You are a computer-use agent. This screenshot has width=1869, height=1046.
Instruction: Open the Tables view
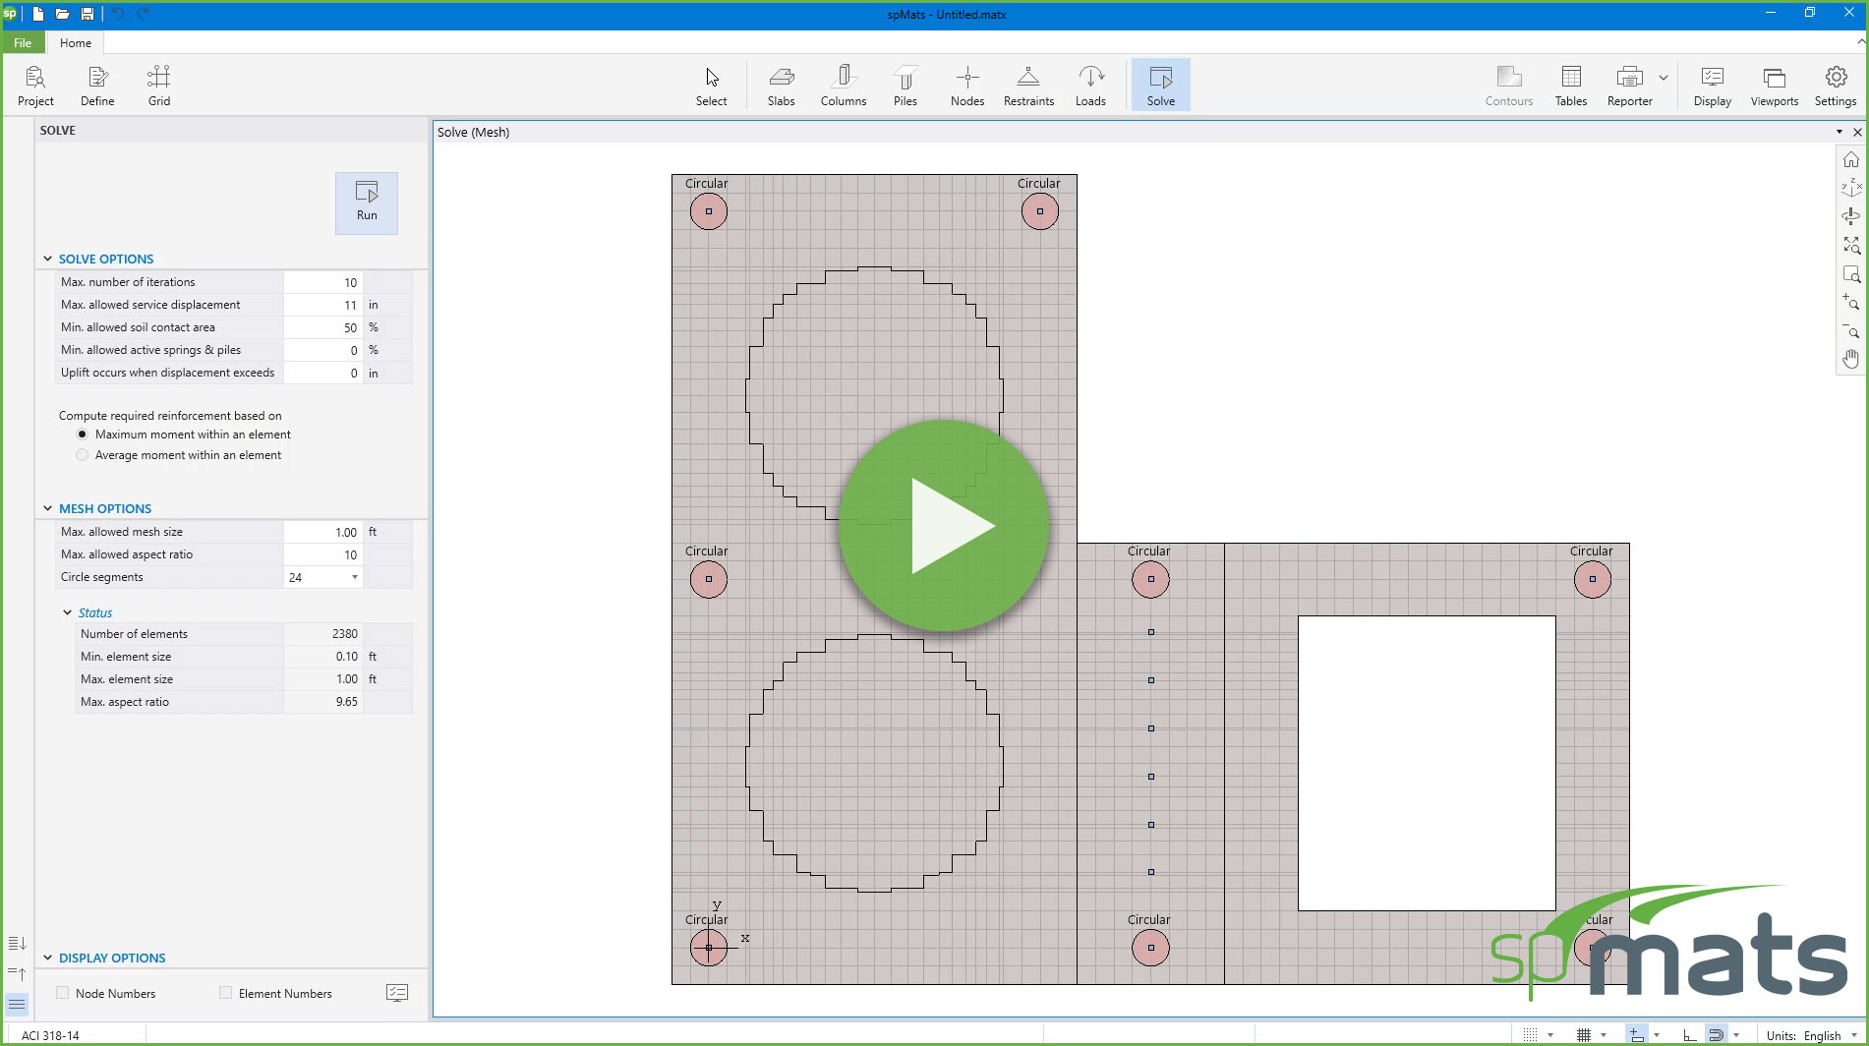tap(1570, 86)
